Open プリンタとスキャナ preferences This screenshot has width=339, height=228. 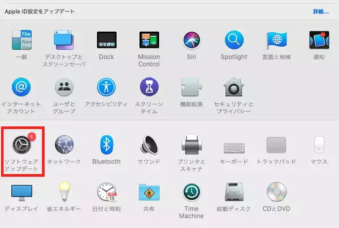(191, 145)
